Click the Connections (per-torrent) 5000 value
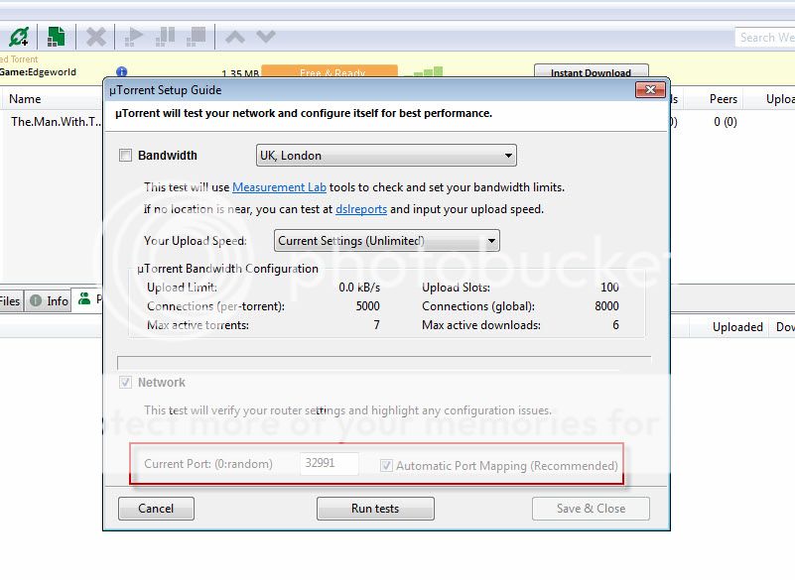The width and height of the screenshot is (795, 580). 367,306
